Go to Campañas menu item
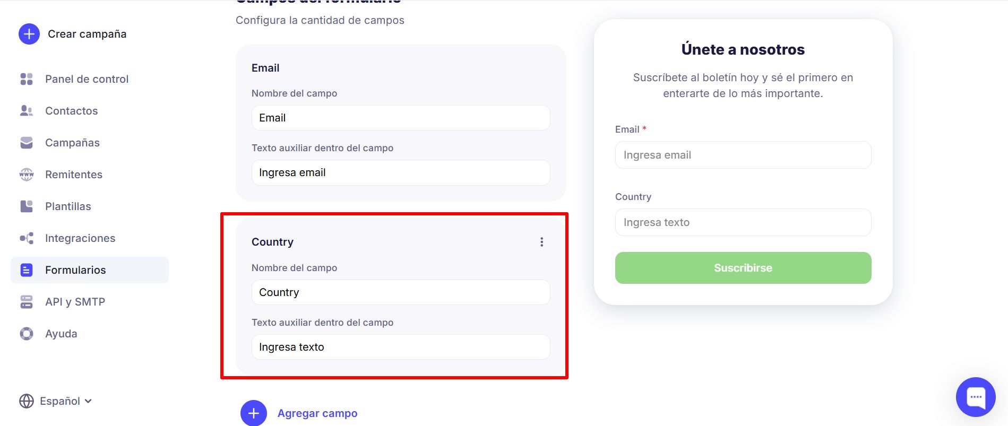The height and width of the screenshot is (426, 1008). click(72, 143)
